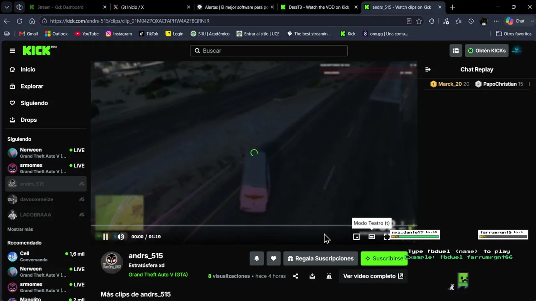Open the Kick shop icon beside Obtén KICKs

tap(456, 51)
